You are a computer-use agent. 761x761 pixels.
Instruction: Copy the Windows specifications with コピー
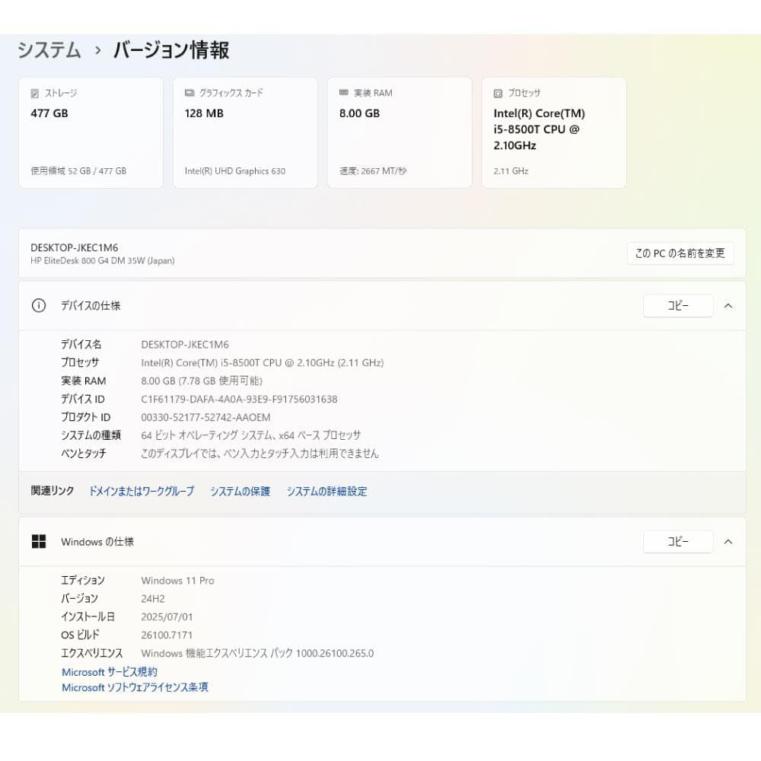click(677, 541)
